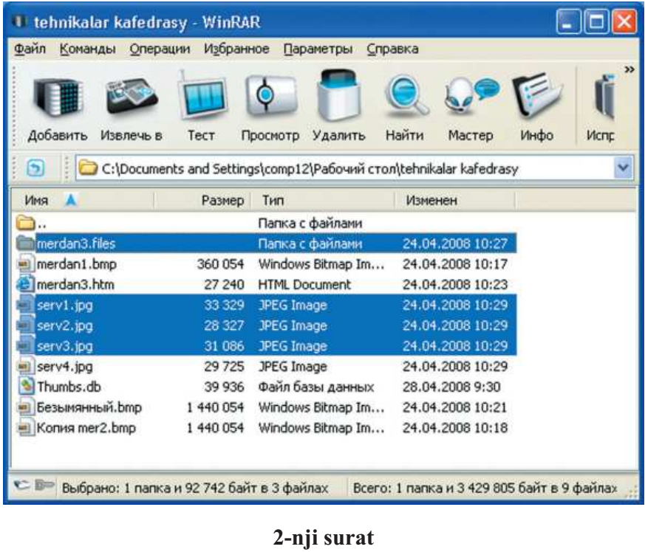The image size is (645, 552).
Task: Go up one folder with arrow button
Action: [35, 168]
